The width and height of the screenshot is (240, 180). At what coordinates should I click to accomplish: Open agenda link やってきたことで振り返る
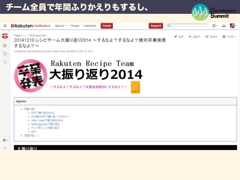coord(45,128)
